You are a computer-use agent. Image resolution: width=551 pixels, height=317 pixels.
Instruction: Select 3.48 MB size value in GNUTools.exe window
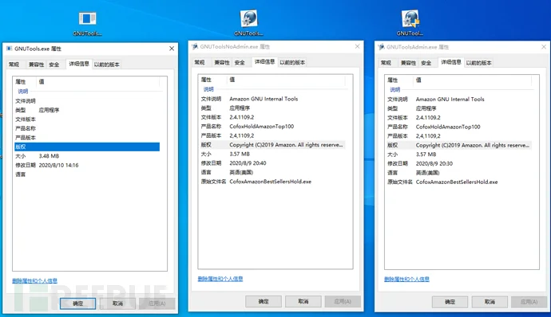click(49, 156)
